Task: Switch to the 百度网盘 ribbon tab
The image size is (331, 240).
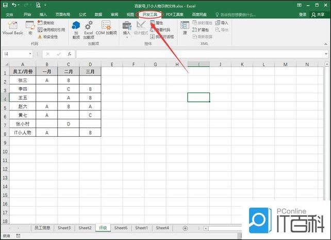Action: click(x=200, y=14)
